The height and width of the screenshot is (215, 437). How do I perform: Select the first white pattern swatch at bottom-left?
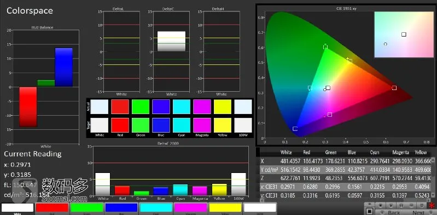click(x=18, y=208)
